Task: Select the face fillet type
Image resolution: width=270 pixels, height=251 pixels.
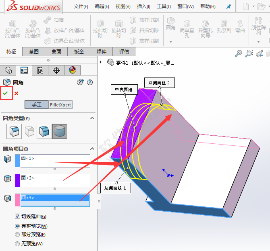Action: point(44,131)
